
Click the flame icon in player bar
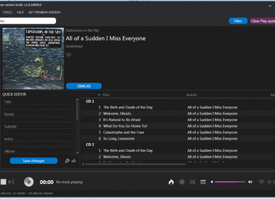(171, 182)
